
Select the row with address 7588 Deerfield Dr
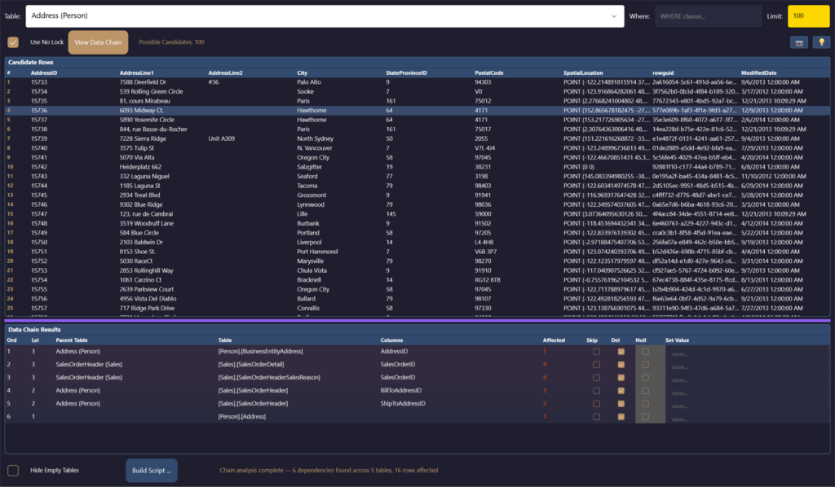[417, 82]
